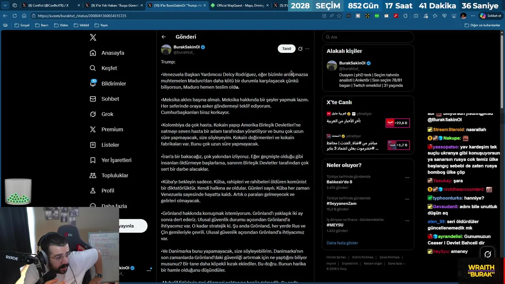The height and width of the screenshot is (284, 505).
Task: Click the Tanıt promote button
Action: coord(286,49)
